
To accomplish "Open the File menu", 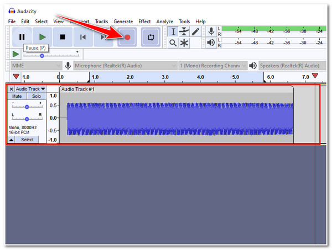I will pos(12,22).
